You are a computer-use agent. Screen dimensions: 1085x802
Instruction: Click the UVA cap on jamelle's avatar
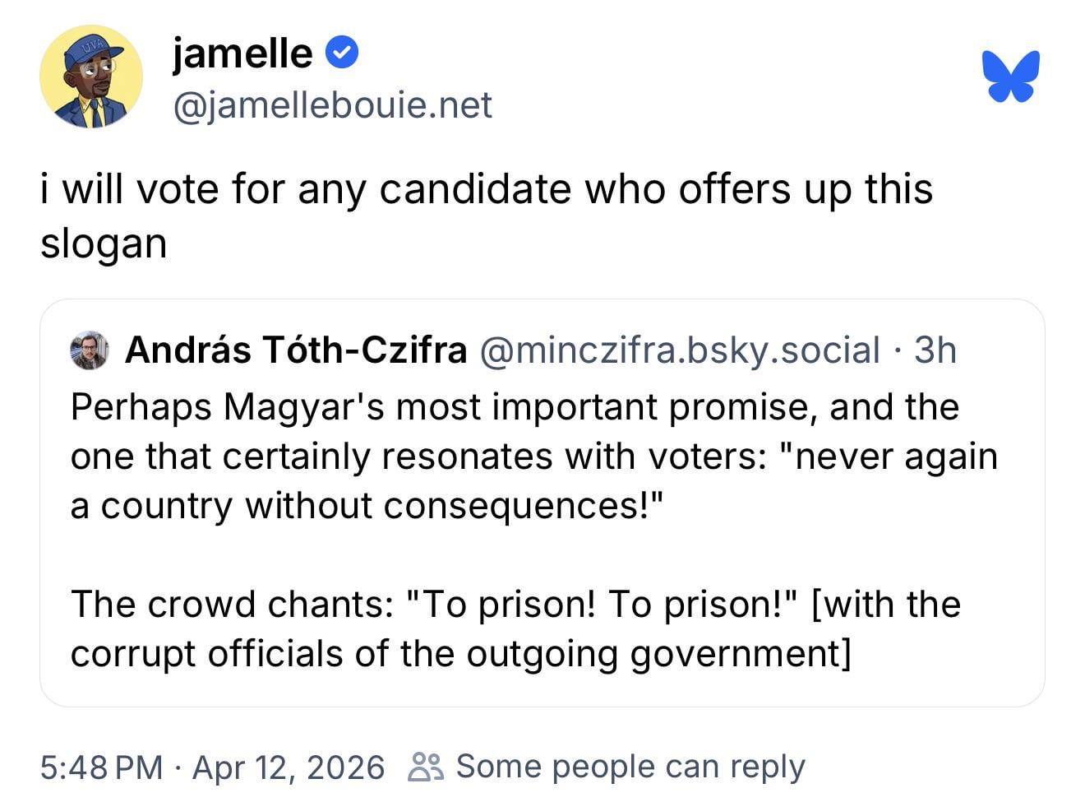coord(92,48)
